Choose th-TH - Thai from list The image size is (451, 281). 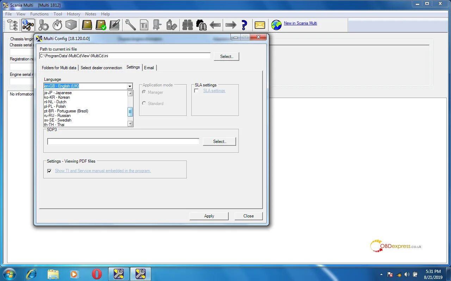coord(85,125)
